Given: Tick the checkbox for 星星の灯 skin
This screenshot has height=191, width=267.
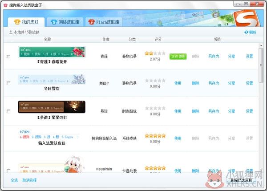Looking at the screenshot, I should [8, 111].
